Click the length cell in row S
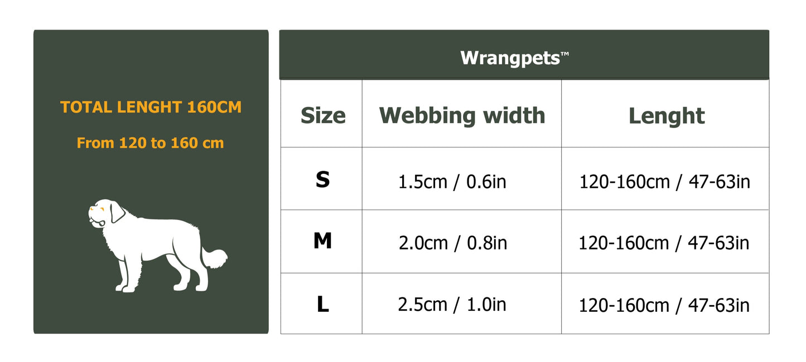This screenshot has width=806, height=362. click(x=665, y=182)
